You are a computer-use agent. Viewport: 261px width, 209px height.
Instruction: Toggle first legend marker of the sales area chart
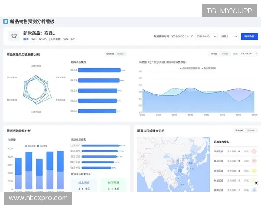point(181,68)
